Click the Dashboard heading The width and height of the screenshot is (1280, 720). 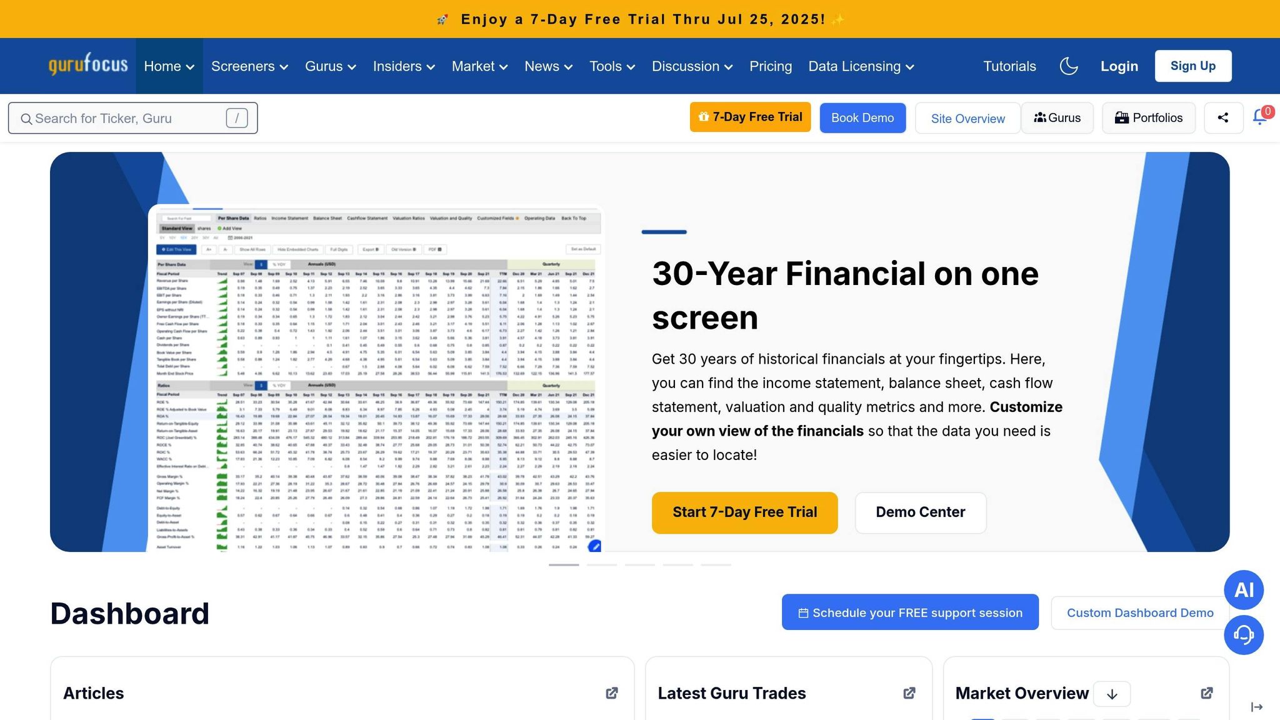tap(129, 613)
